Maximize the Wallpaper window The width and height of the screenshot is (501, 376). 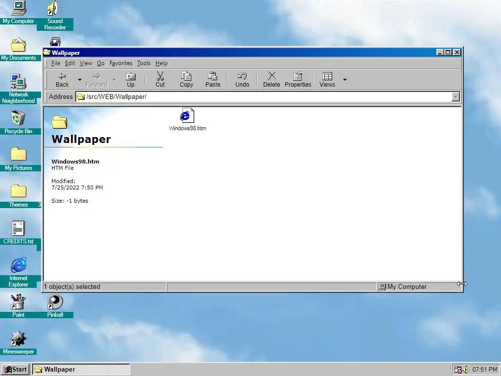click(x=448, y=52)
